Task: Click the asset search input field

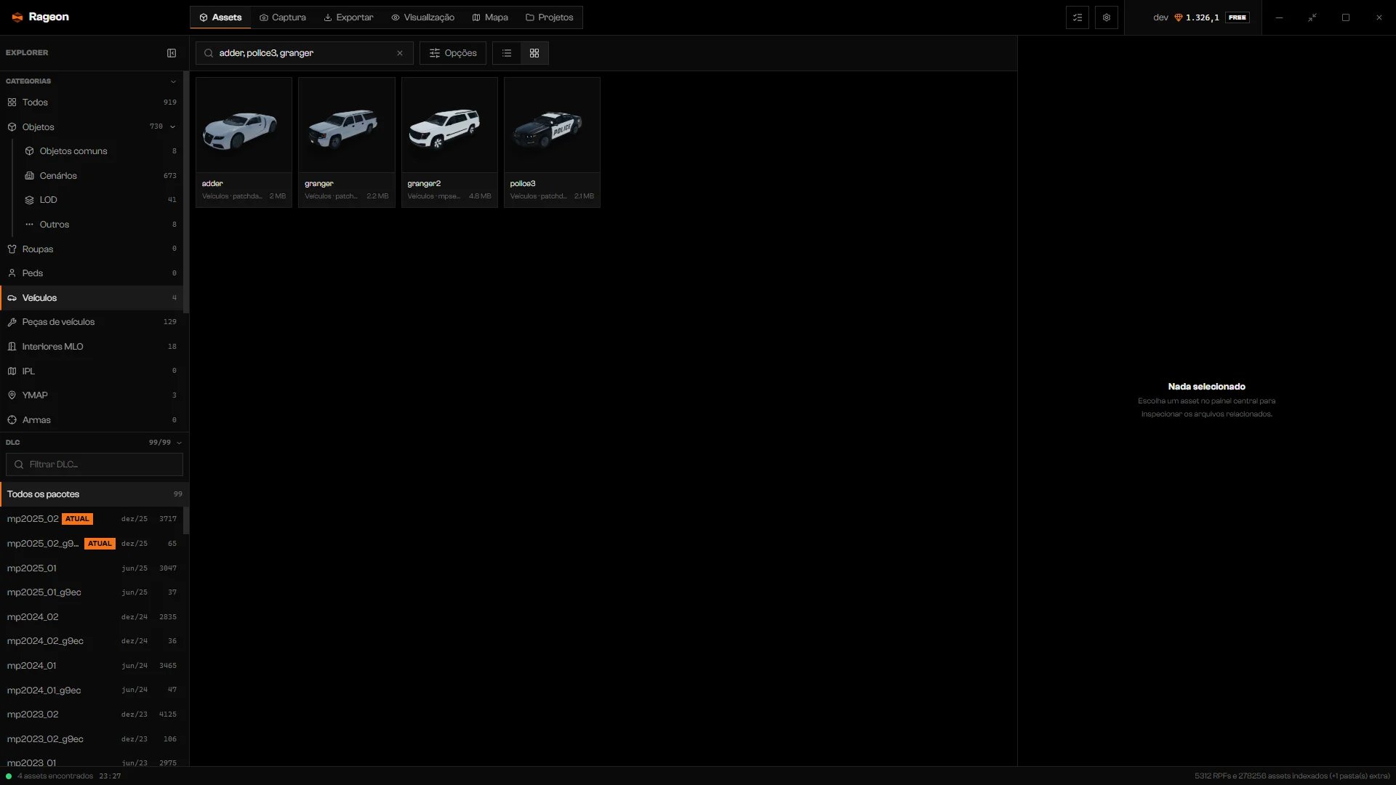Action: pyautogui.click(x=305, y=53)
